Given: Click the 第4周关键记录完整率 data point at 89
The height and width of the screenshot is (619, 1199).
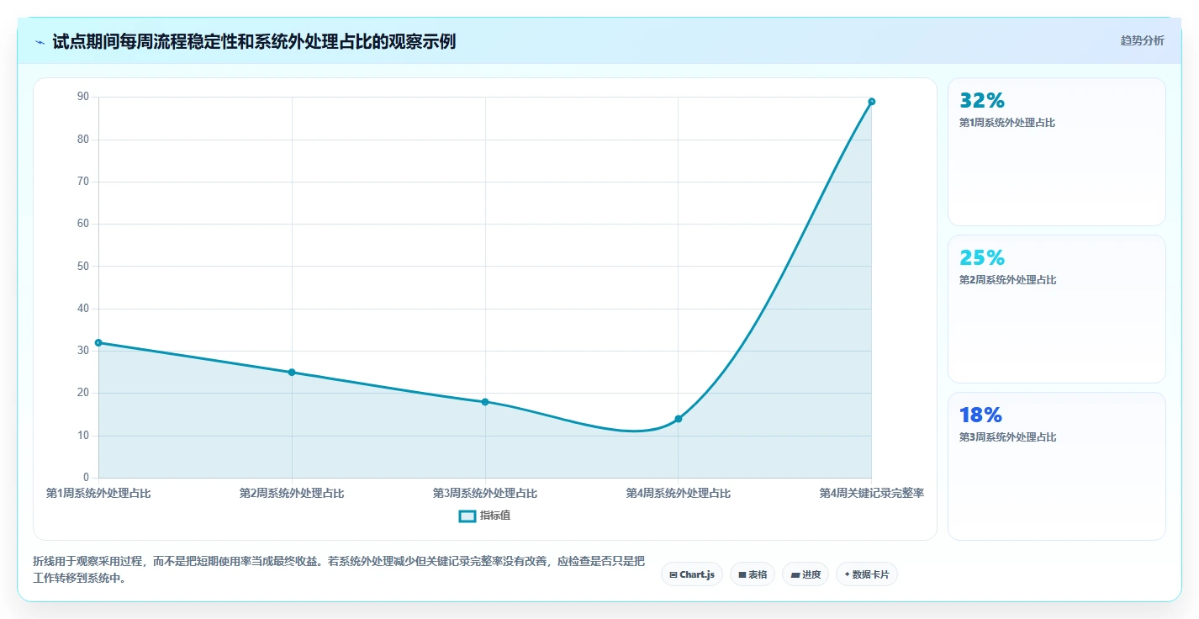Looking at the screenshot, I should (871, 102).
